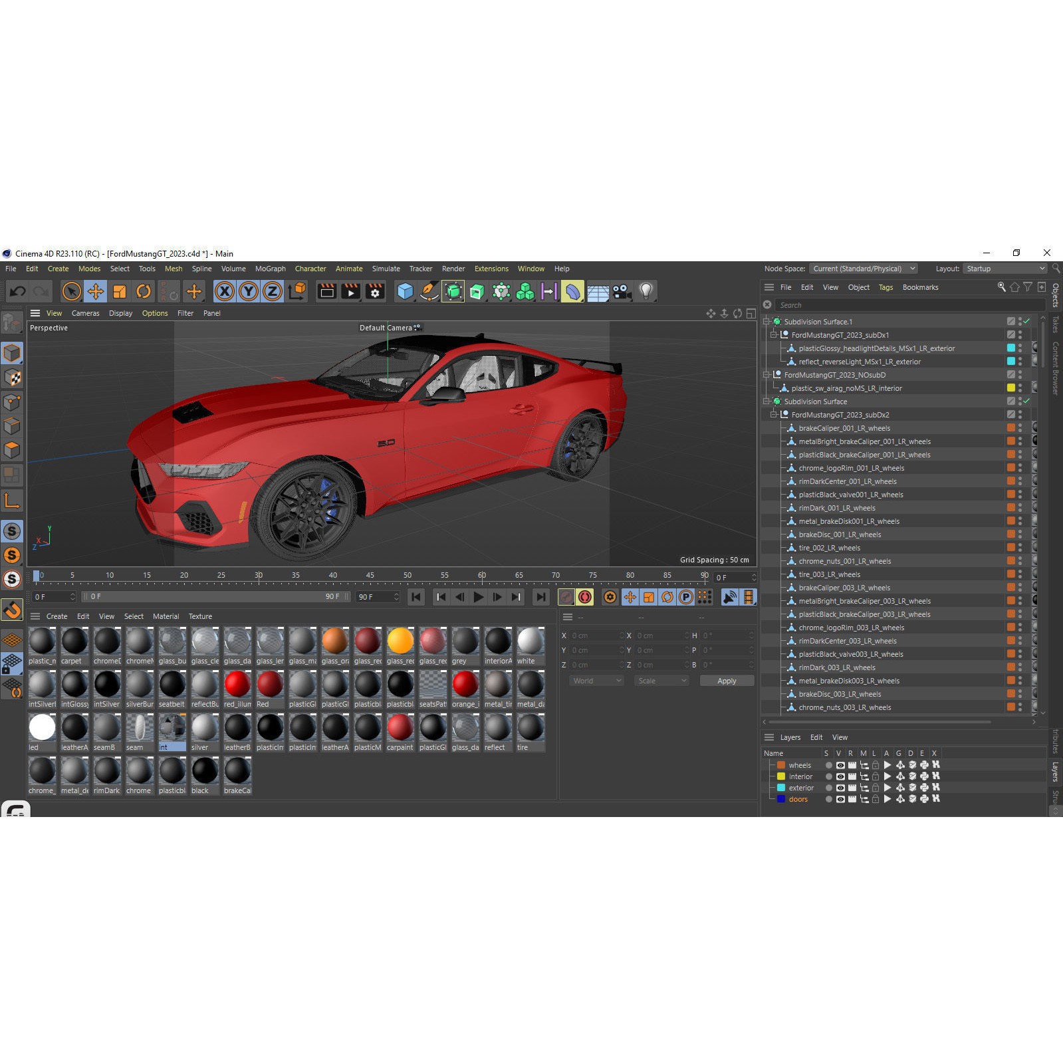Screen dimensions: 1063x1063
Task: Open the Layout Startup dropdown
Action: tap(1005, 269)
